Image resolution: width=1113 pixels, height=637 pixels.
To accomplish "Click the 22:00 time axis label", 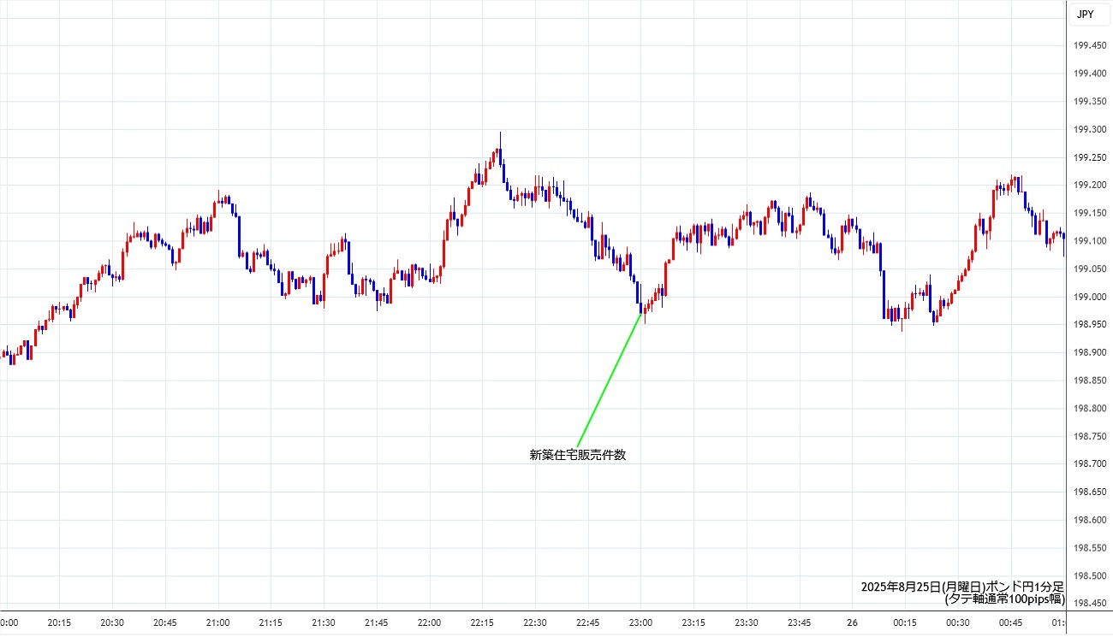I will [x=429, y=622].
